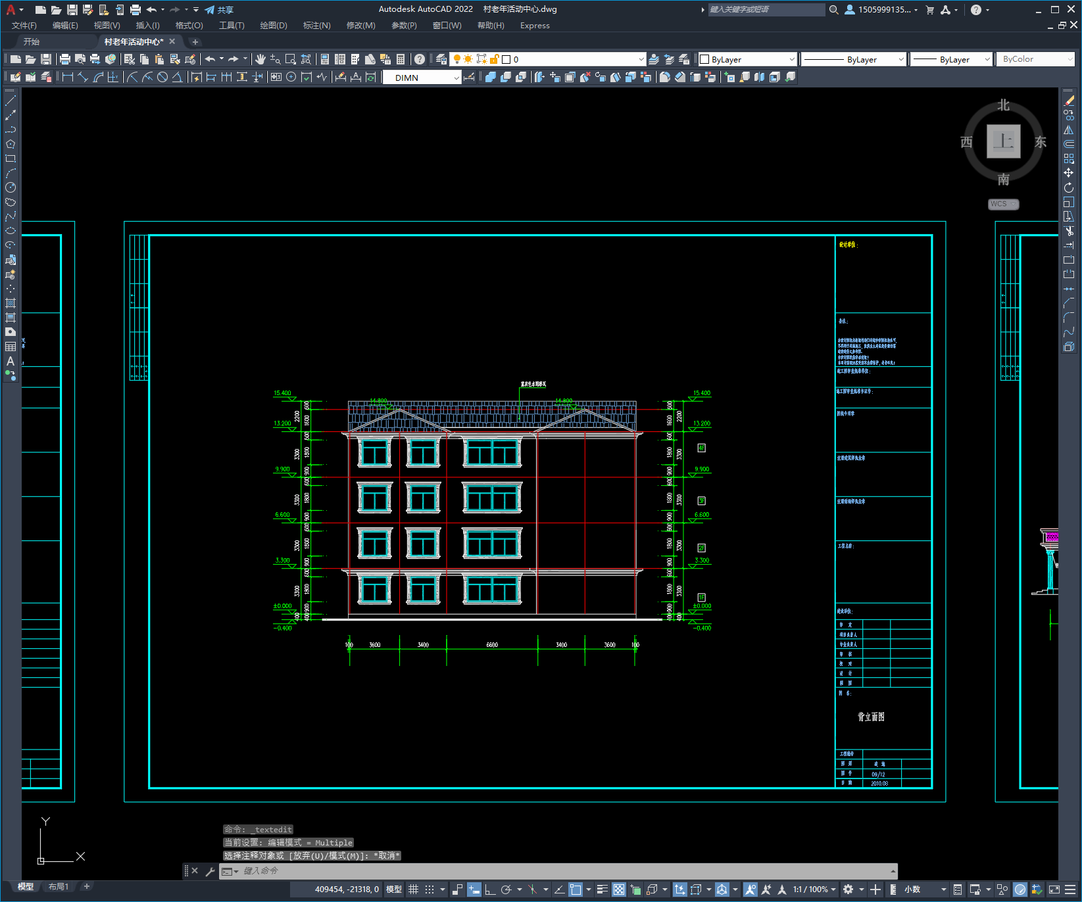This screenshot has height=902, width=1082.
Task: Click the Plot (print) icon in standard toolbar
Action: pos(65,59)
